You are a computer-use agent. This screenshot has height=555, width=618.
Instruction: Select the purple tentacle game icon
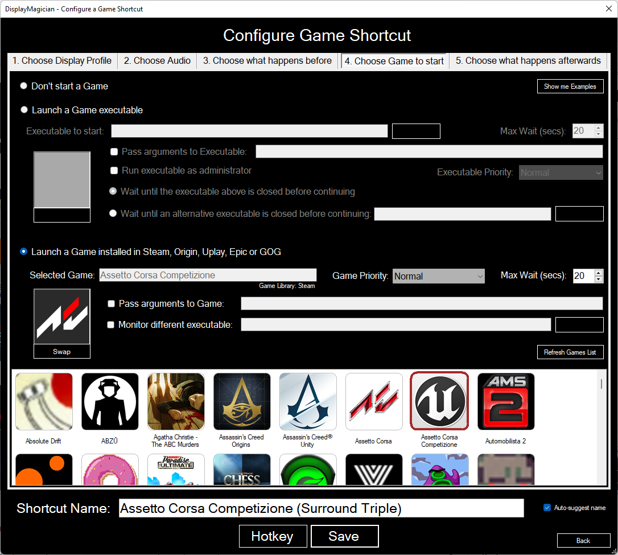pos(440,470)
